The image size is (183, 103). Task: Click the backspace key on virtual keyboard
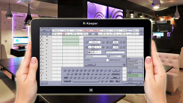116,70
